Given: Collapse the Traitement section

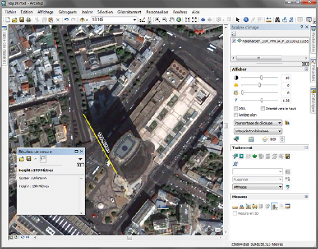Looking at the screenshot, I should click(x=306, y=147).
